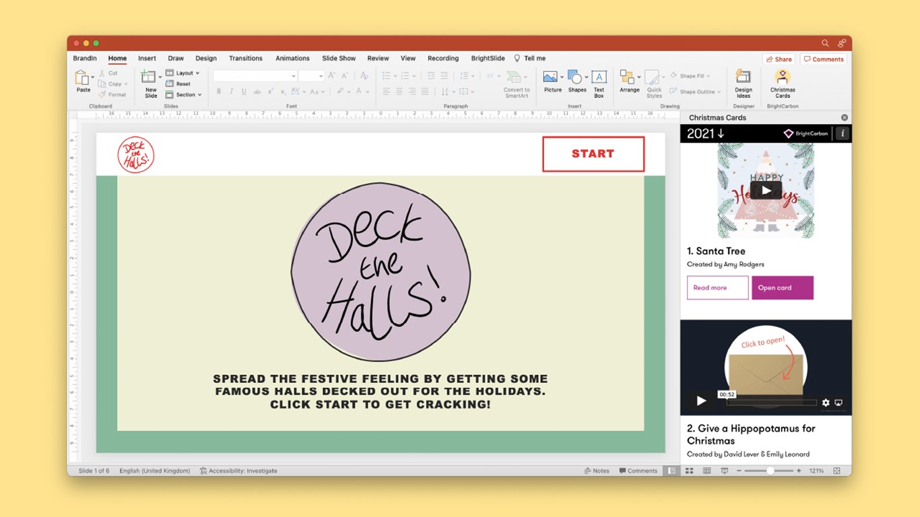Switch to slide sorter view in status bar
The width and height of the screenshot is (920, 517).
point(689,471)
